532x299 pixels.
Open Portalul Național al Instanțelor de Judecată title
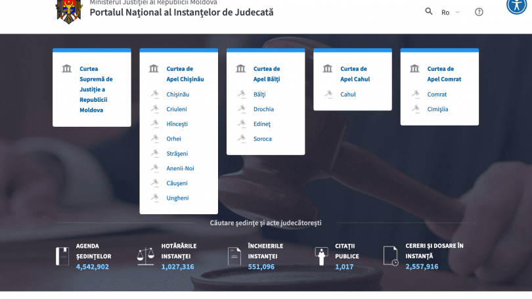tap(181, 12)
